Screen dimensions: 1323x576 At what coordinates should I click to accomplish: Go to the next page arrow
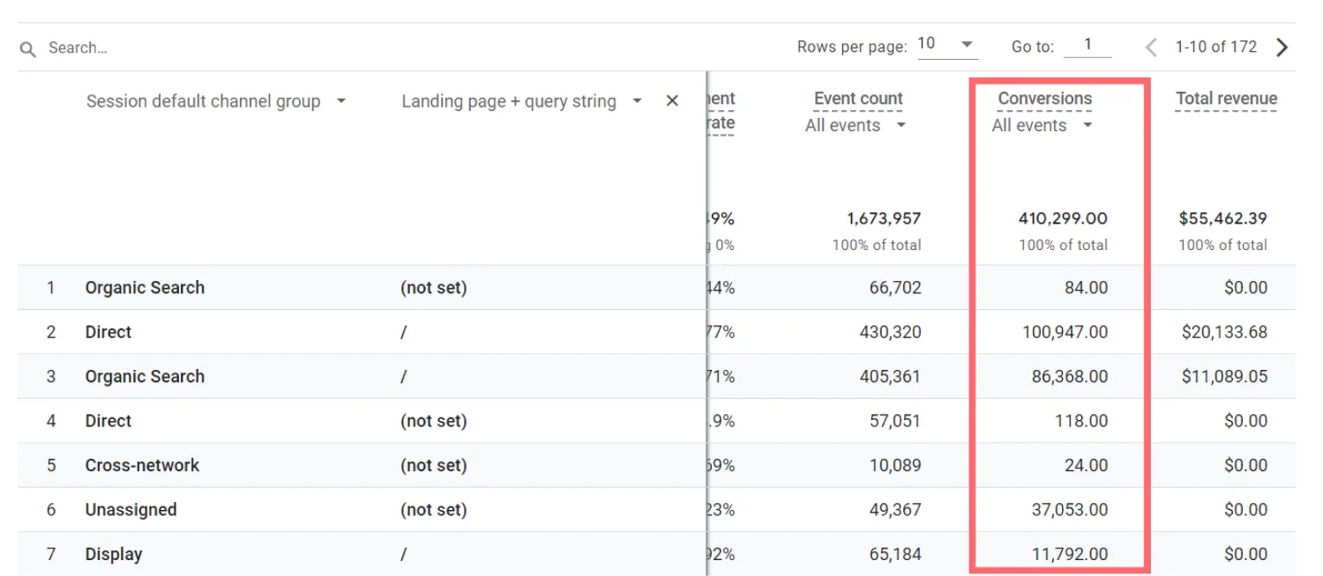(x=1282, y=48)
